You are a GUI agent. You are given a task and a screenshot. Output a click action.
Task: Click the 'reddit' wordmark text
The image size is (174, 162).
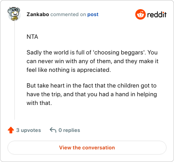pyautogui.click(x=157, y=14)
